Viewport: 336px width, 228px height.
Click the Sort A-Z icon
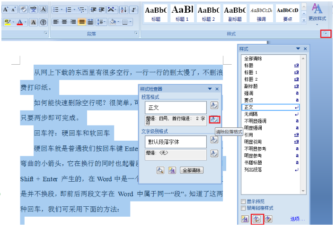[124, 9]
